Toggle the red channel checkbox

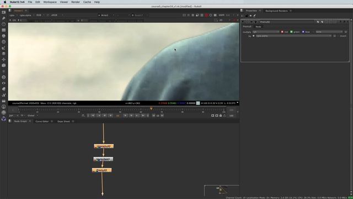(x=282, y=32)
